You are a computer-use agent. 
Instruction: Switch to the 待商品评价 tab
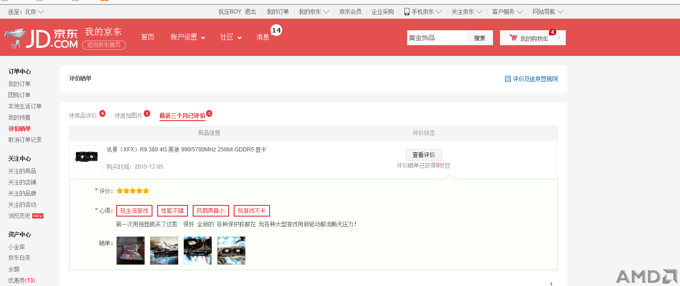point(83,116)
